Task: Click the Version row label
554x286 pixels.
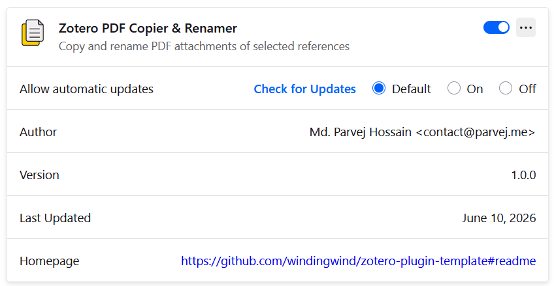Action: tap(39, 175)
